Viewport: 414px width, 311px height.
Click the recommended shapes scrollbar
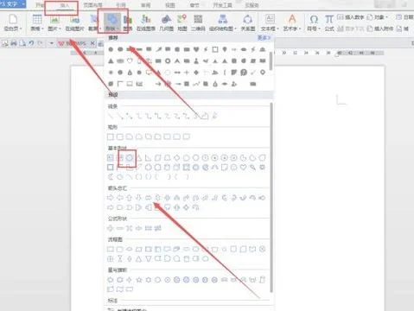(271, 60)
